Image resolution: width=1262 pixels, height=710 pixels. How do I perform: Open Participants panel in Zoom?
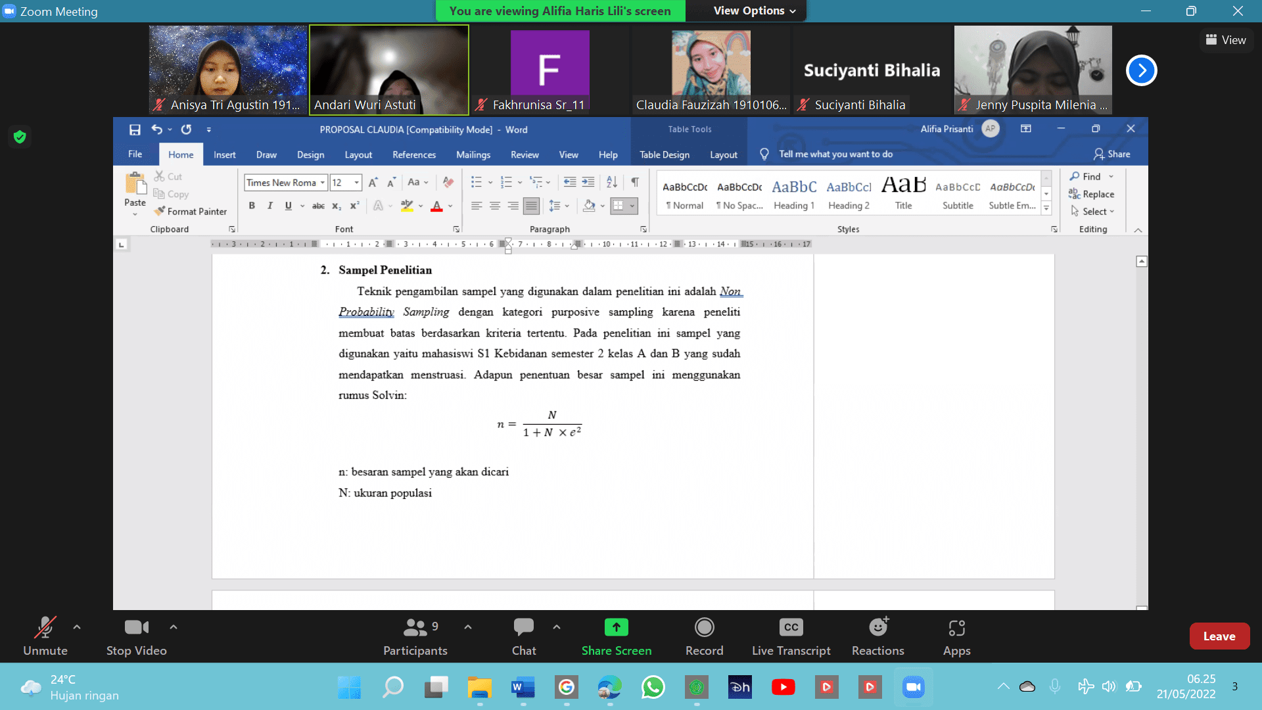415,636
